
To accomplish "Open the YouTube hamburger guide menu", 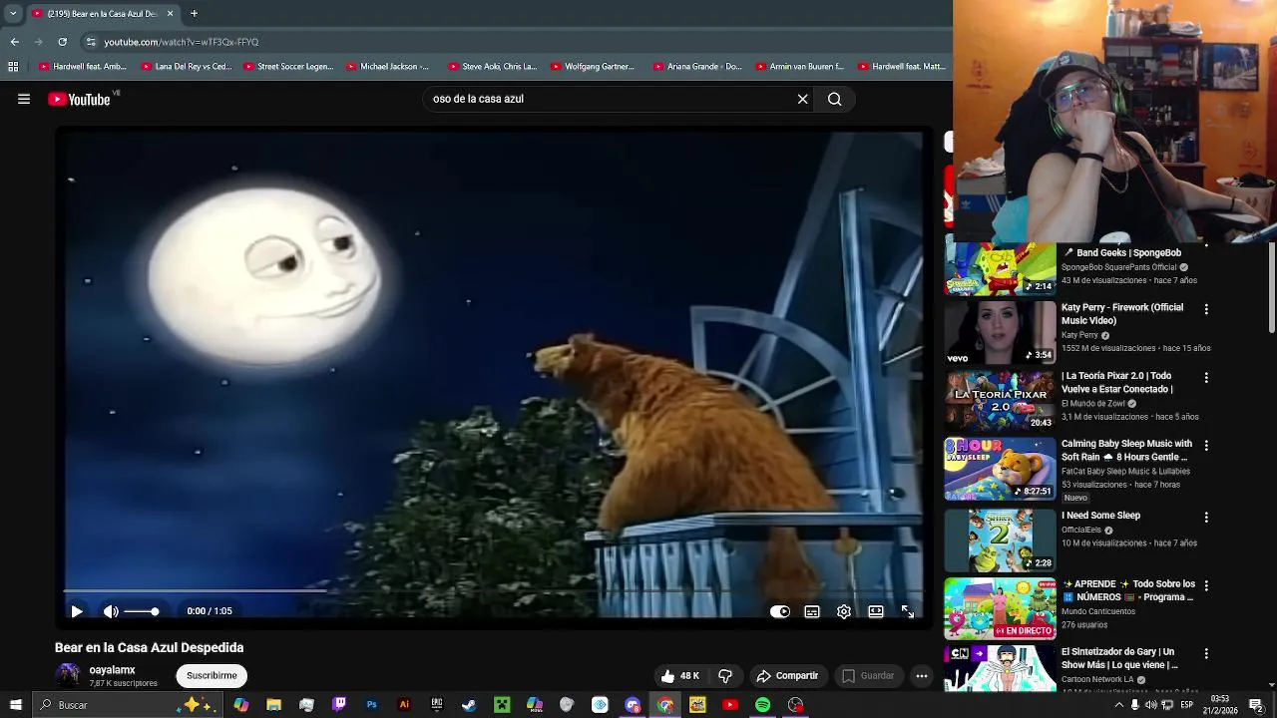I will coord(24,99).
